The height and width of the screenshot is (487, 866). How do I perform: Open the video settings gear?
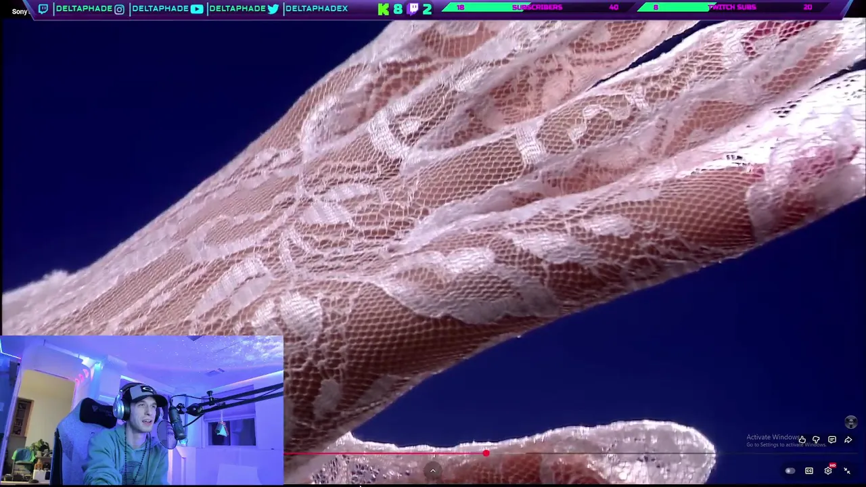[828, 471]
